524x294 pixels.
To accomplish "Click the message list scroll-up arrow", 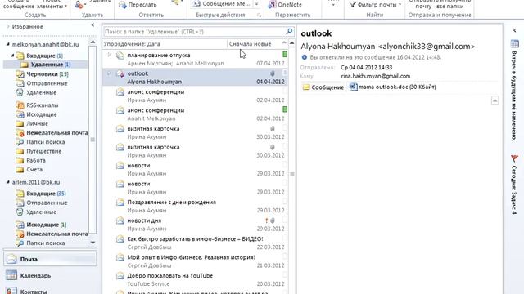I will (291, 43).
